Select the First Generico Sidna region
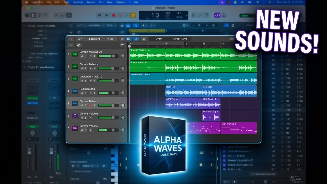The image size is (327, 184). click(x=147, y=79)
